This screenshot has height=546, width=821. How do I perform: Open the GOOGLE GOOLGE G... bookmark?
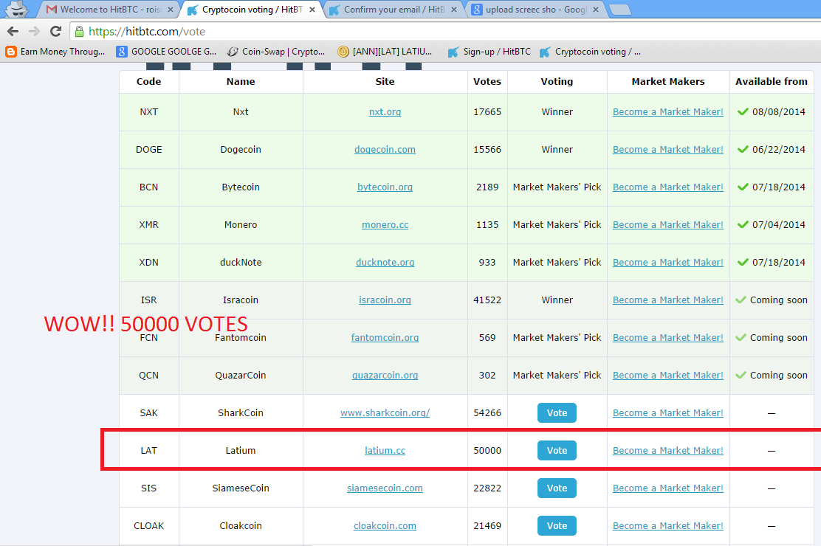click(x=166, y=52)
